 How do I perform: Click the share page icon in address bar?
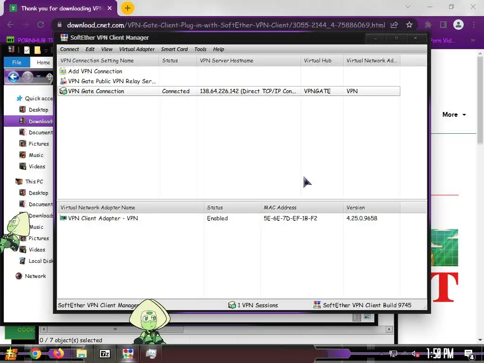coord(394,25)
